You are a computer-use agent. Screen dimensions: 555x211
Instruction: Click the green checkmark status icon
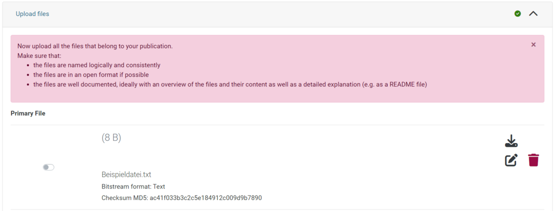click(x=517, y=13)
